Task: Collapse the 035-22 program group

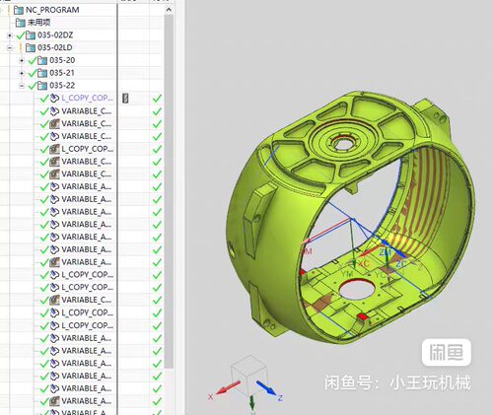Action: (22, 86)
